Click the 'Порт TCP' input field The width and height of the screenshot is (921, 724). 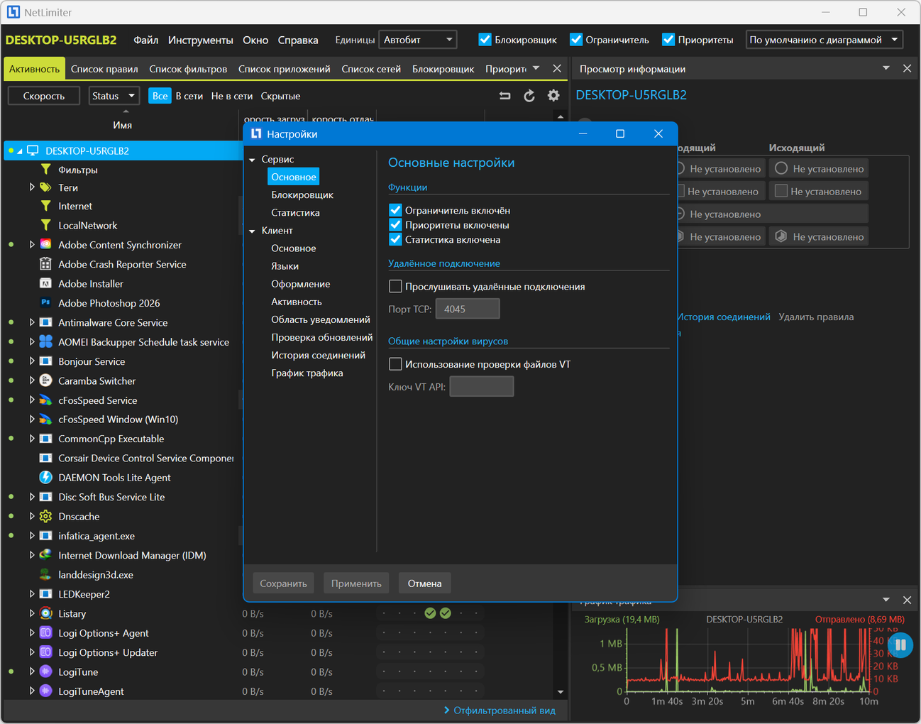coord(468,309)
